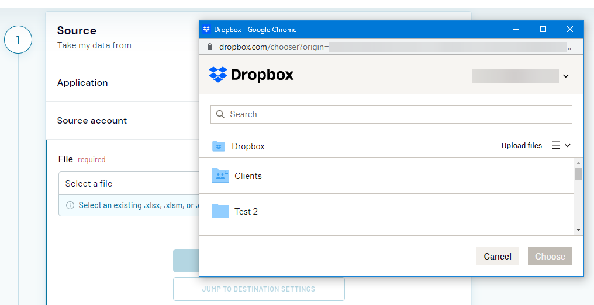Click the magnifier icon in the search box
This screenshot has height=305, width=594.
(220, 114)
